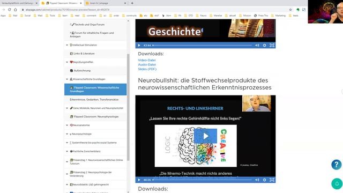Viewport: 343px width, 193px height.
Task: Switch to the Verkaufsplattform browser tab
Action: (x=18, y=3)
